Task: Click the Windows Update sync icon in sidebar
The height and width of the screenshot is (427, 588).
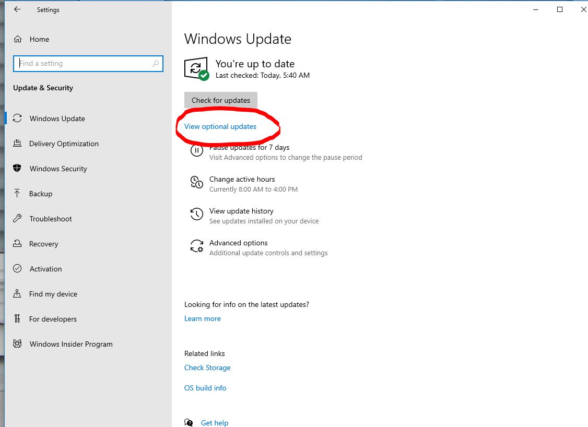Action: point(17,118)
